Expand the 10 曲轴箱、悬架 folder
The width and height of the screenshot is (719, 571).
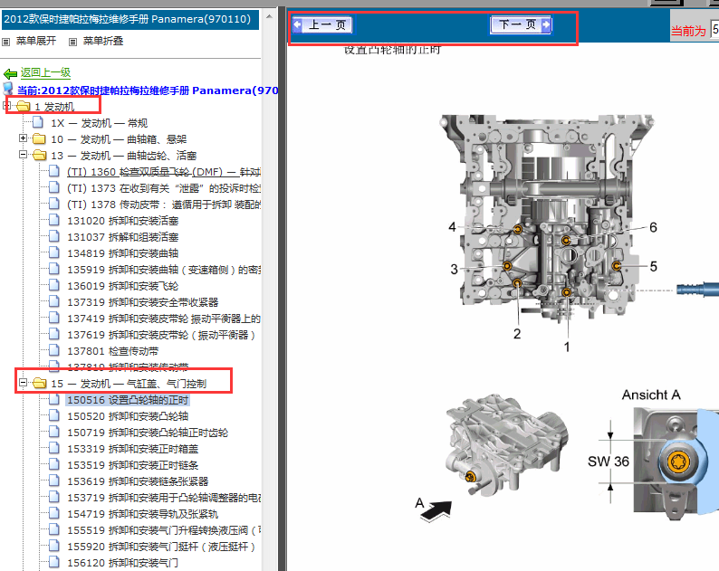pyautogui.click(x=23, y=138)
